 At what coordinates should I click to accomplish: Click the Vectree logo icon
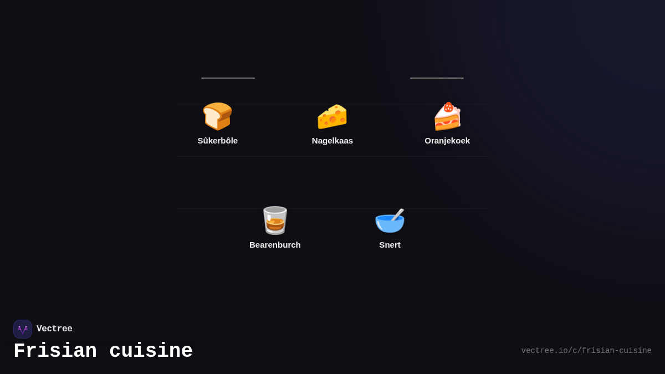(x=23, y=329)
